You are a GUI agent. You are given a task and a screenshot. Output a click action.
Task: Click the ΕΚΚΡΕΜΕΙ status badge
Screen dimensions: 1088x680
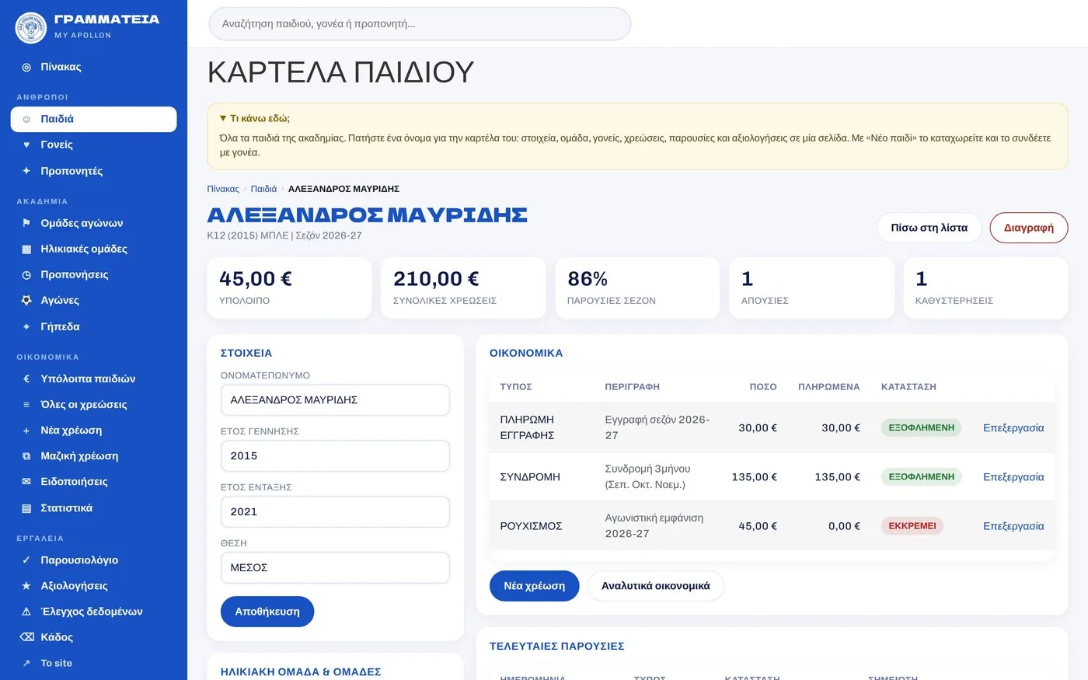[912, 526]
